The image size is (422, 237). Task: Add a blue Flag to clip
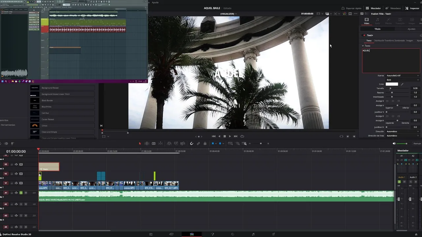point(213,144)
